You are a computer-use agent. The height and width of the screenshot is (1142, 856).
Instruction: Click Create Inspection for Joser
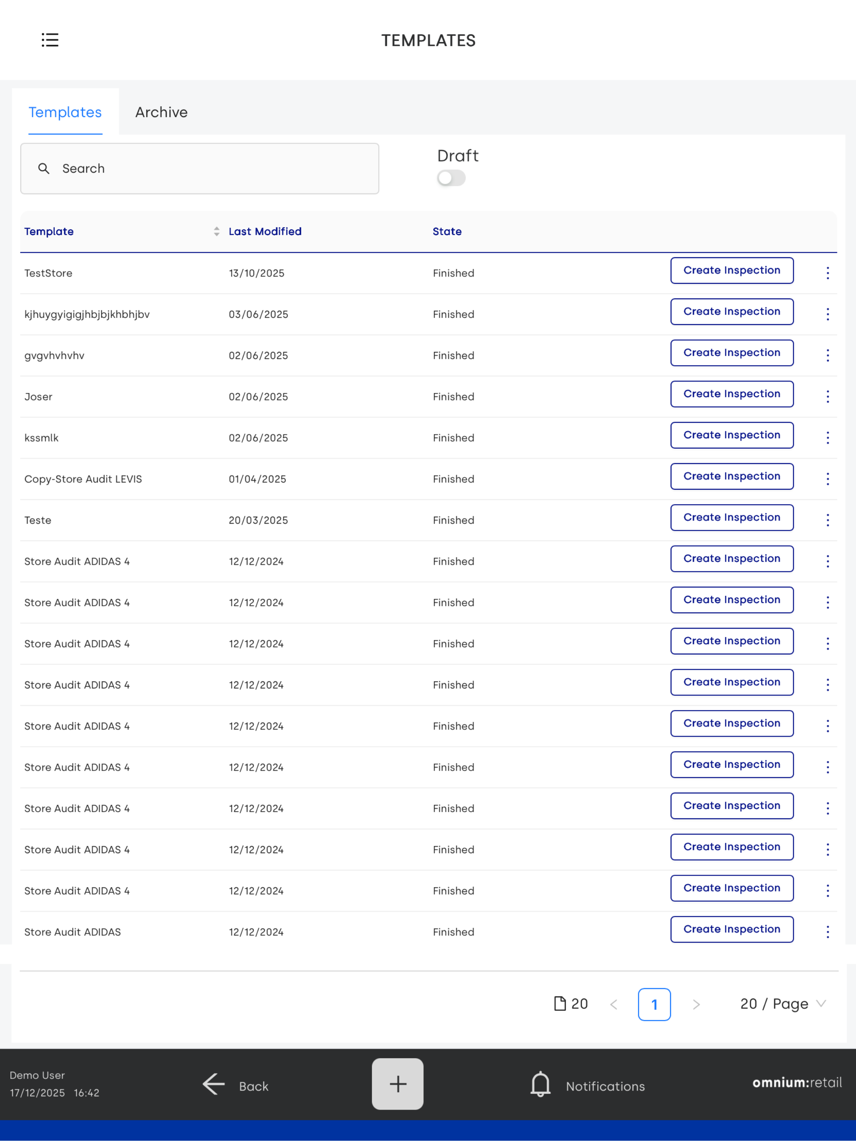click(732, 394)
